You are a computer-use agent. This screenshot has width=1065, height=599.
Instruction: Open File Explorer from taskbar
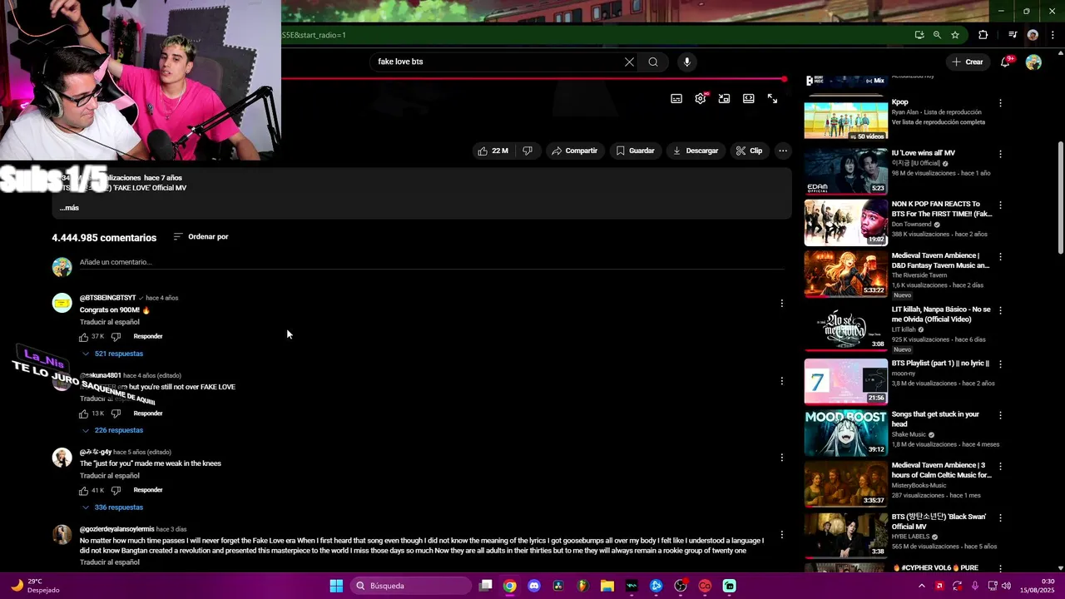point(607,586)
